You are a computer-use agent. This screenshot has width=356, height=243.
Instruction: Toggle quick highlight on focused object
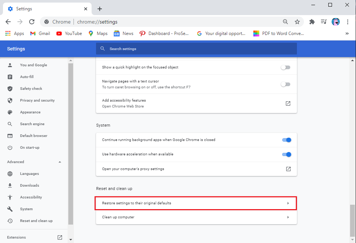tap(285, 67)
